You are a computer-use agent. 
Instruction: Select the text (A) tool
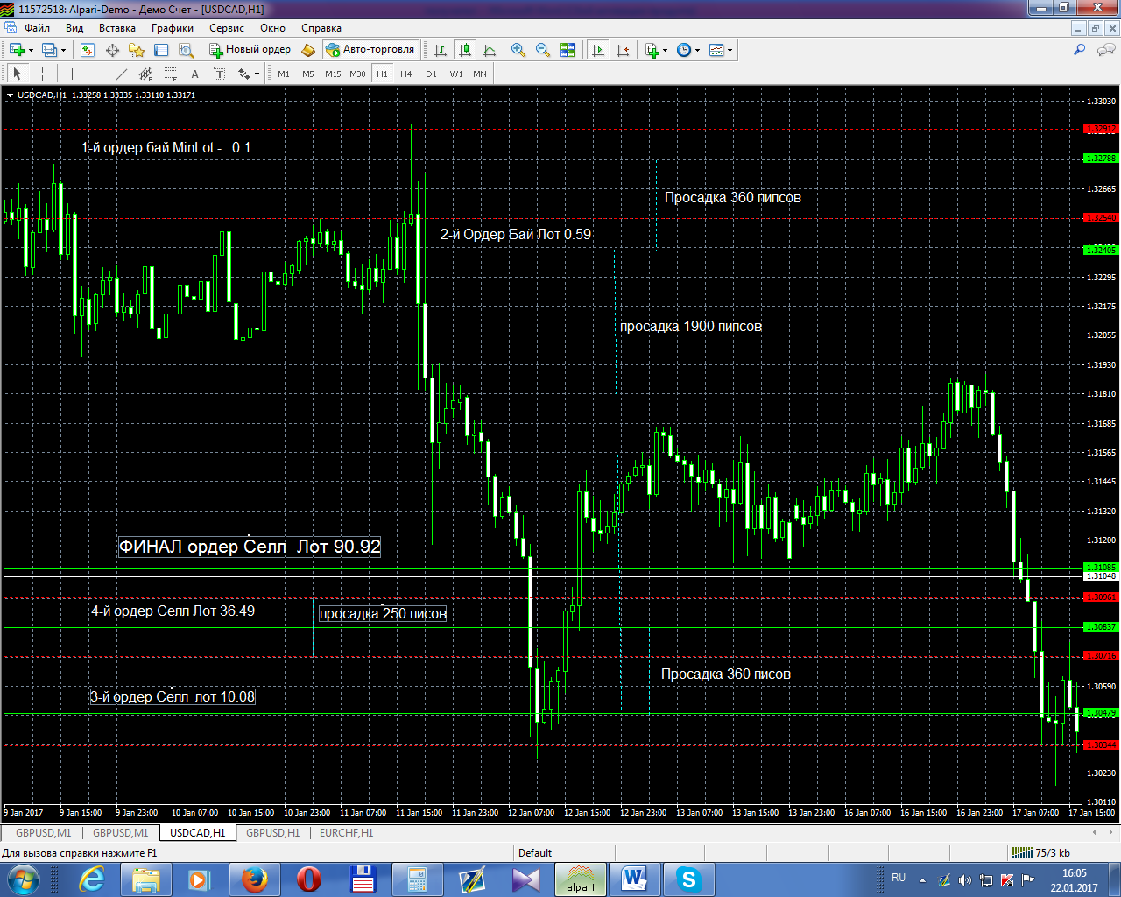(x=194, y=74)
